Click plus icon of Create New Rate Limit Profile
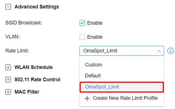The height and width of the screenshot is (109, 175). point(87,99)
